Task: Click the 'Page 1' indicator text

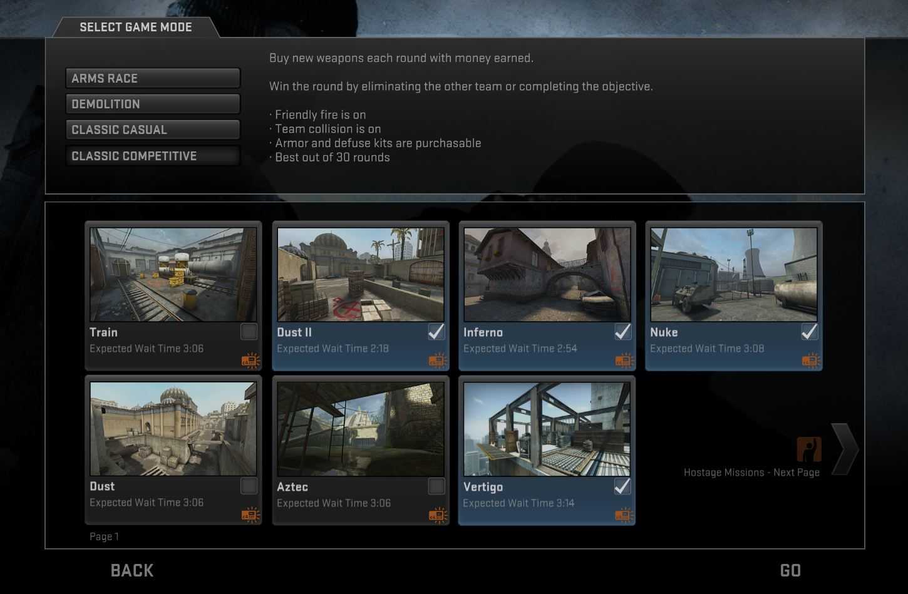Action: click(104, 536)
